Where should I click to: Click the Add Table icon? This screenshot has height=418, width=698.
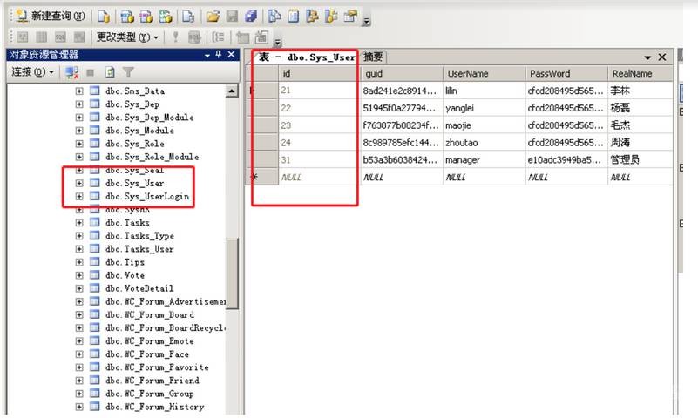click(242, 37)
